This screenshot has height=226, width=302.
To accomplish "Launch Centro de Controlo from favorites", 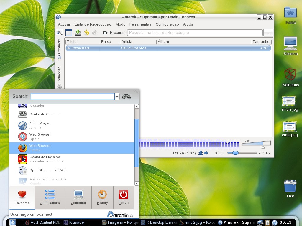I will [72, 114].
